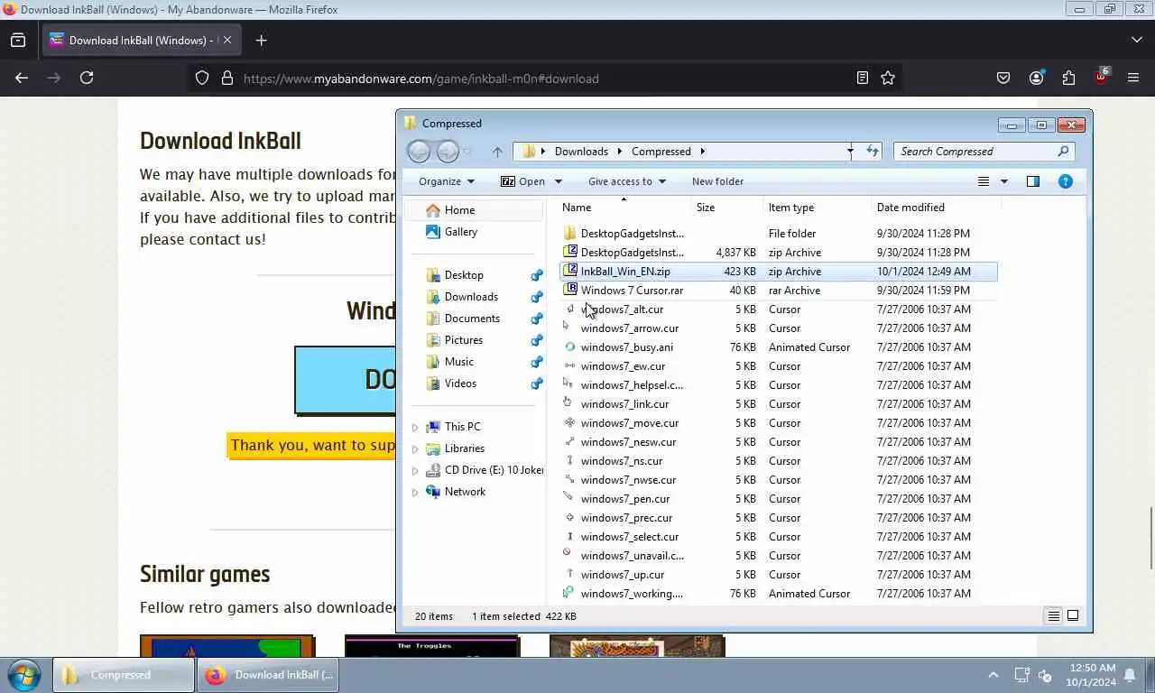
Task: Sort by Name column header
Action: pyautogui.click(x=577, y=208)
